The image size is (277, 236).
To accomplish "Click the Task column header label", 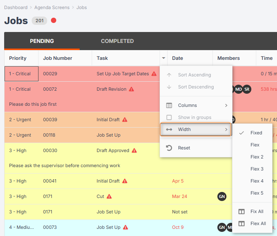I will click(102, 58).
